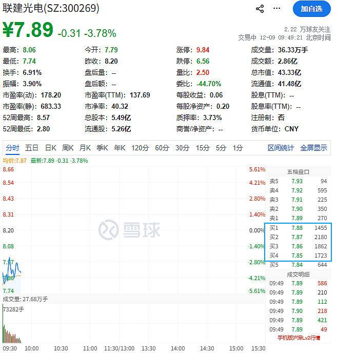Click the current price ¥7.89
337x354 pixels.
tap(28, 30)
